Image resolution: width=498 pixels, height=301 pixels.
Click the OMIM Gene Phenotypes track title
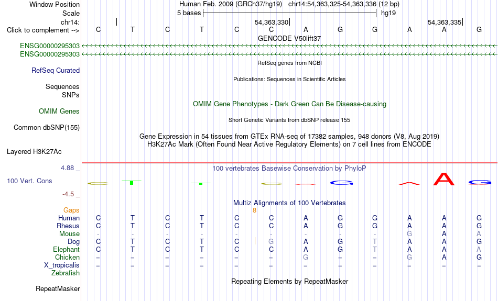pos(290,104)
